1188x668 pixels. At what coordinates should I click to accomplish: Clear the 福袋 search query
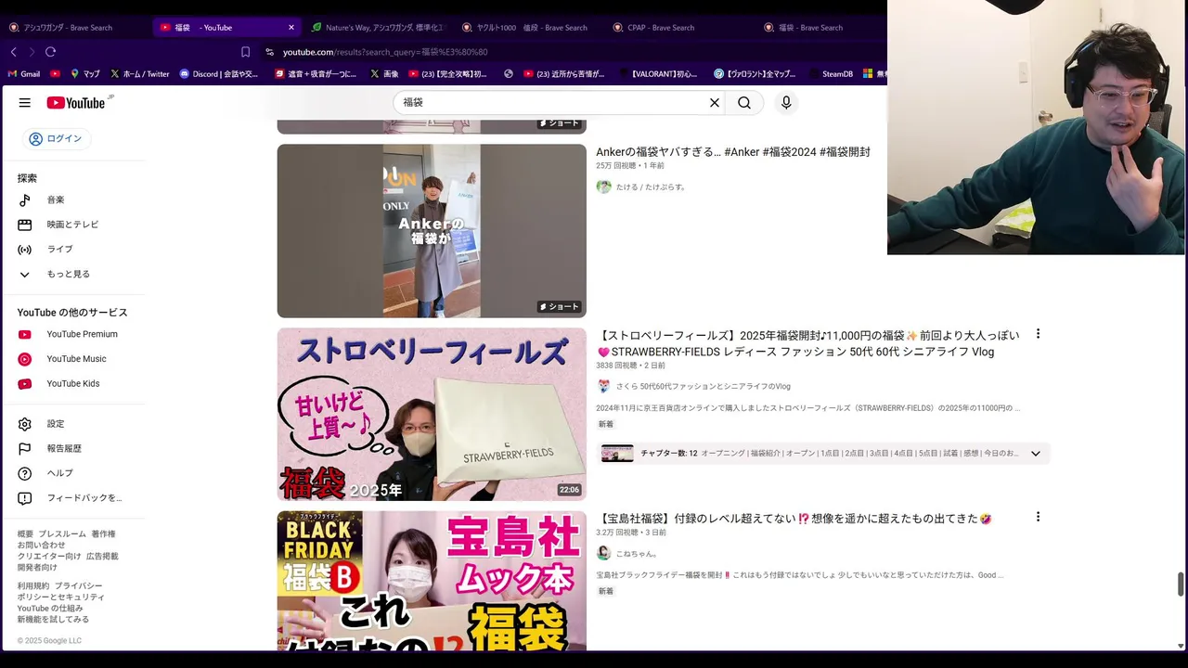715,103
